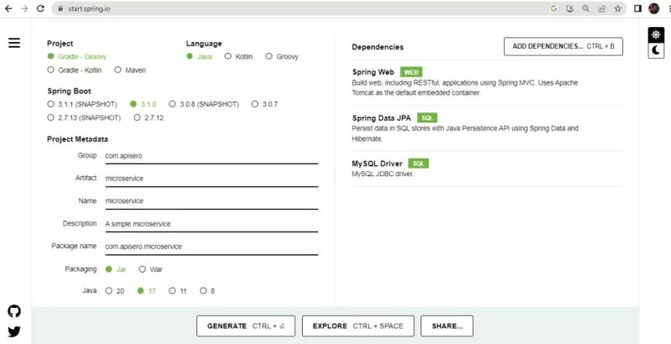
Task: Click the Spring Boot heading
Action: pyautogui.click(x=69, y=91)
